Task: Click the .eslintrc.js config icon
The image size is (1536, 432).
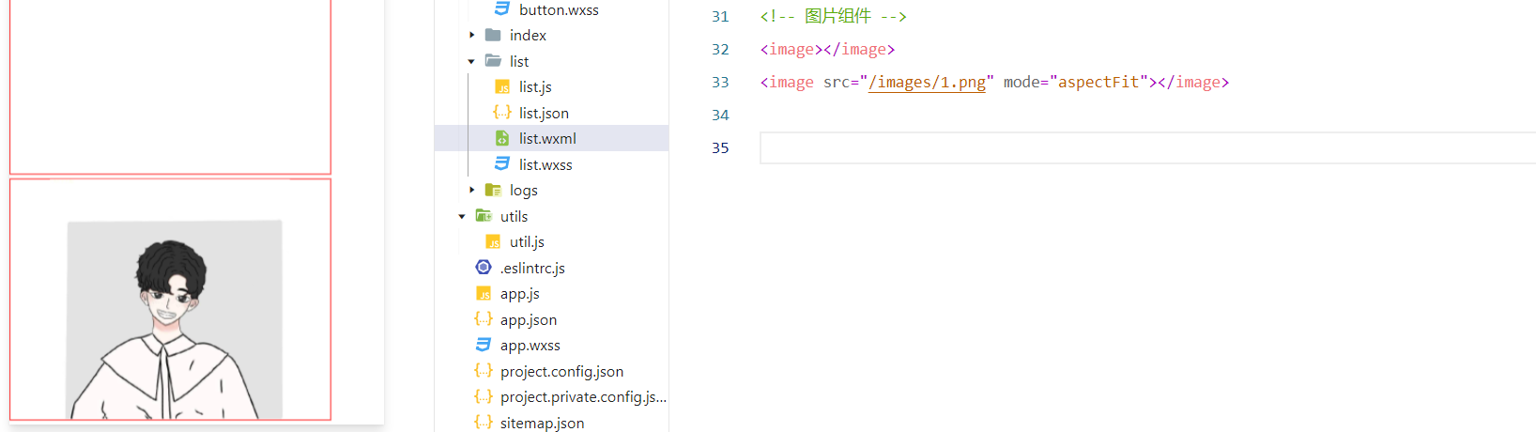Action: coord(484,268)
